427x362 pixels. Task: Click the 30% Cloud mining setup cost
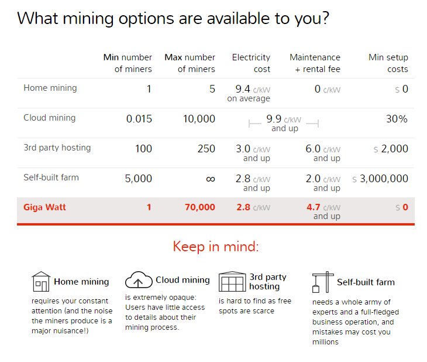397,119
